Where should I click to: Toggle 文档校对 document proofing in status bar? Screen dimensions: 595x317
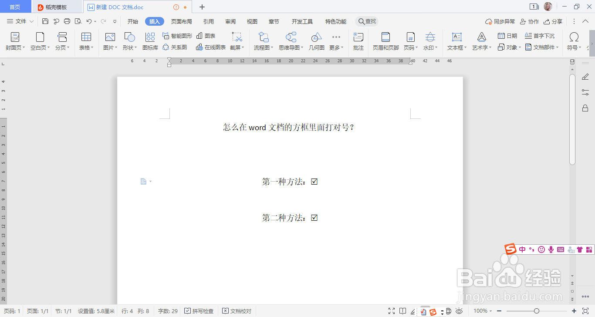pos(237,311)
